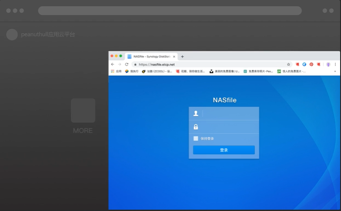Open the Chrome three-dot menu

pos(335,64)
